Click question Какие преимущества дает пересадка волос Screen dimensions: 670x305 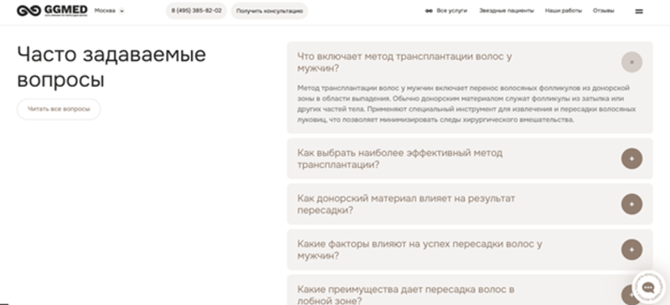click(x=405, y=295)
